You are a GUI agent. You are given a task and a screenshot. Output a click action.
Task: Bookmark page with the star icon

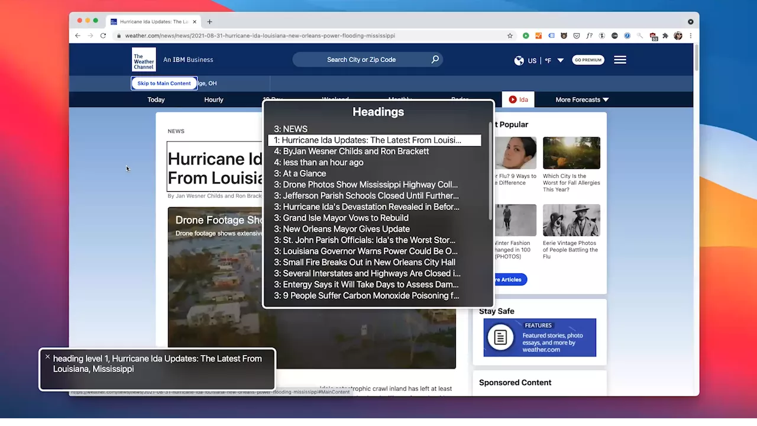[510, 35]
